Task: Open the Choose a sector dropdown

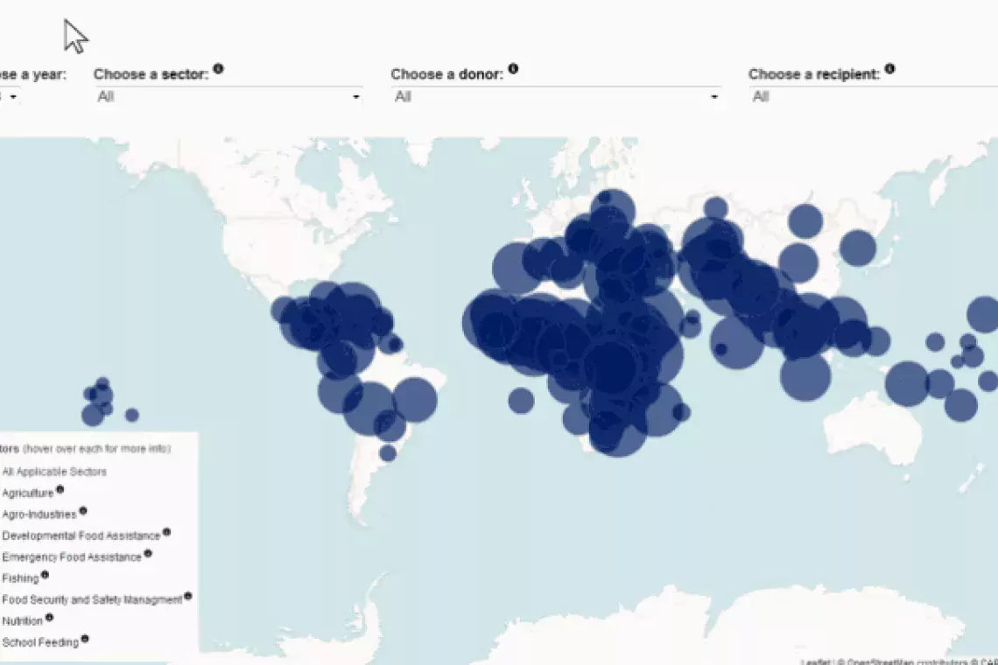Action: (x=228, y=97)
